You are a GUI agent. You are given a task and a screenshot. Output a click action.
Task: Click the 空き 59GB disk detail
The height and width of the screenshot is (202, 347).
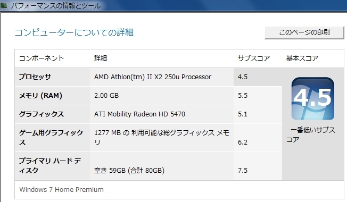click(129, 171)
